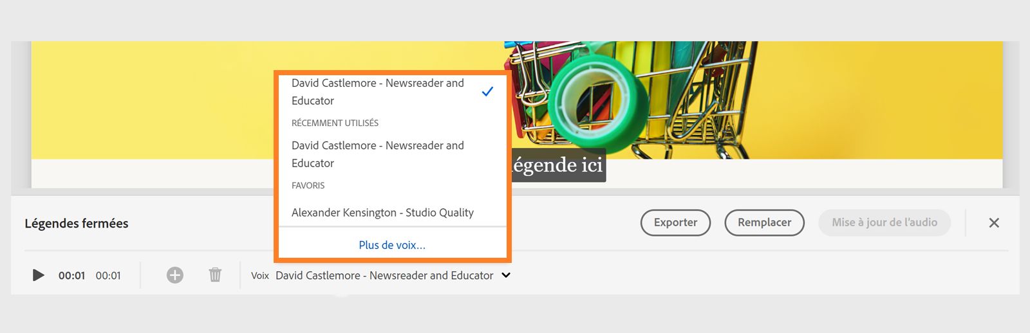
Task: Play the closed caption audio
Action: click(x=39, y=275)
